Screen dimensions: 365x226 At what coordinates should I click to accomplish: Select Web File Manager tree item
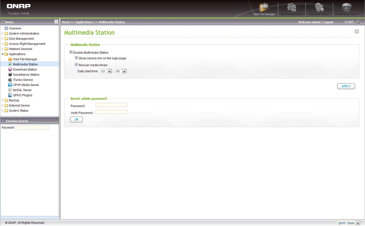pyautogui.click(x=25, y=59)
